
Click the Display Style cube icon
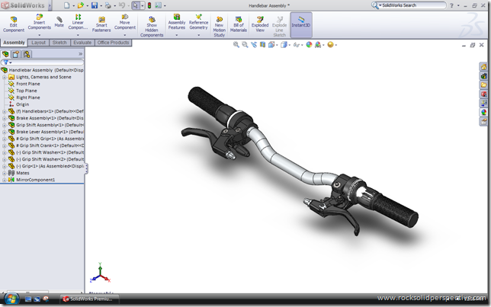(284, 45)
